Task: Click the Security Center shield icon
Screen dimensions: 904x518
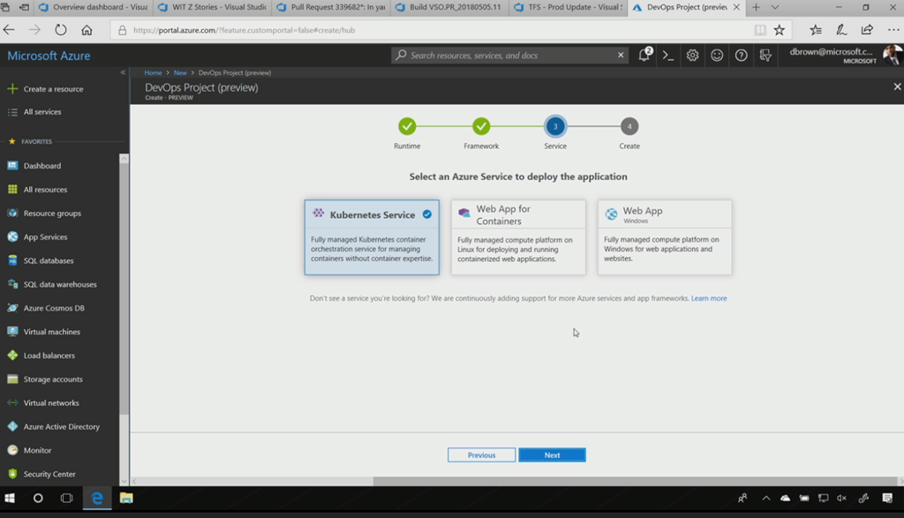Action: (12, 474)
